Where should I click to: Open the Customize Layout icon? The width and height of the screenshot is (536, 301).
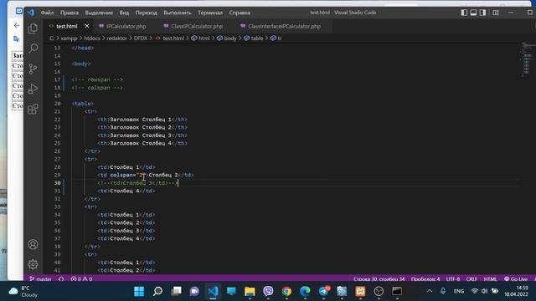496,13
